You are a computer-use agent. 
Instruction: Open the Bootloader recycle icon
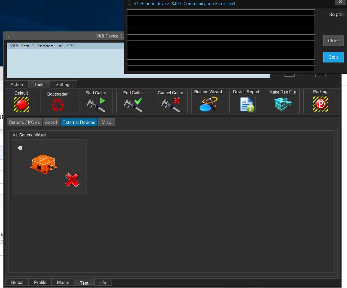(x=57, y=105)
